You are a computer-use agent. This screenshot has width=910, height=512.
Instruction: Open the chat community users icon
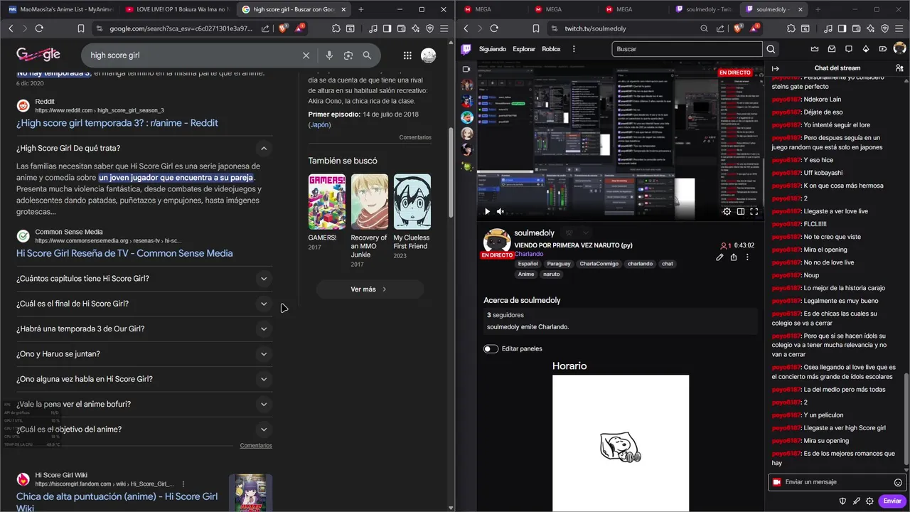(899, 68)
